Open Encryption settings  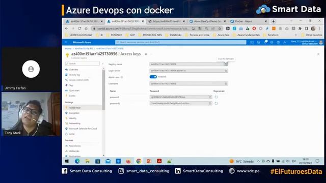coord(74,113)
